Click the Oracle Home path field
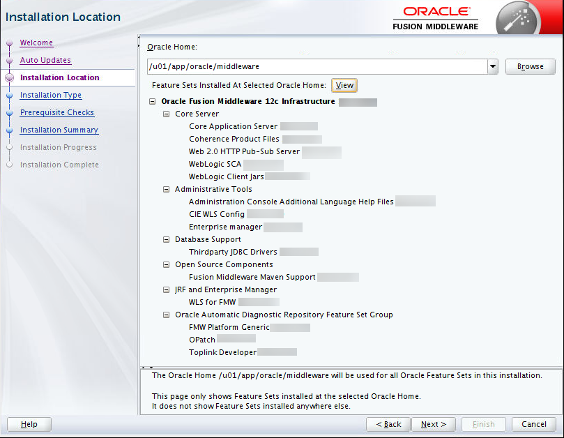 (x=318, y=66)
